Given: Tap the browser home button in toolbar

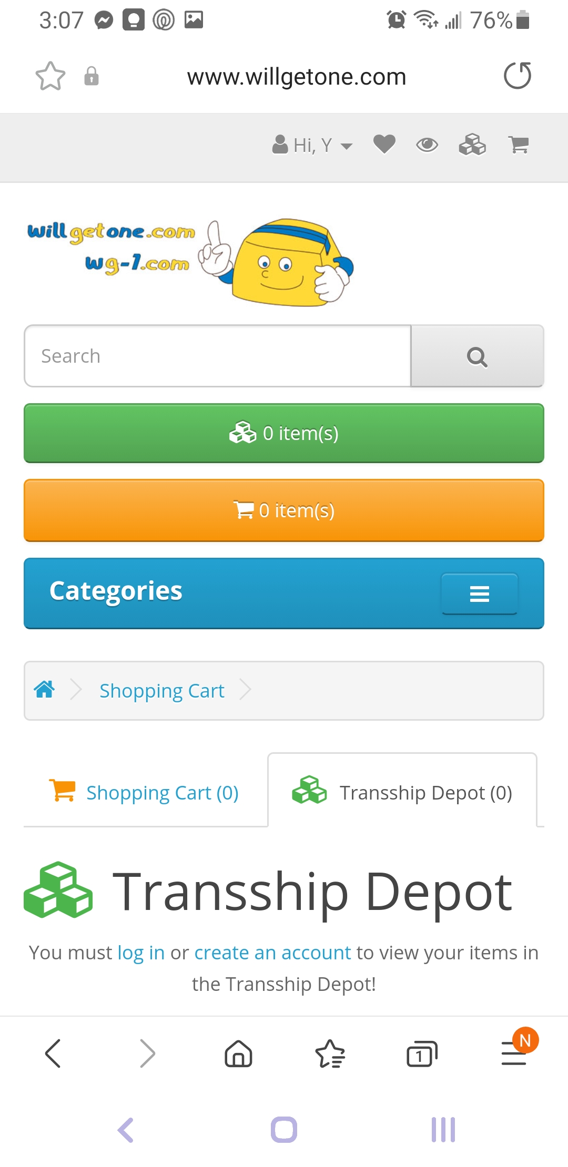Looking at the screenshot, I should pos(239,1053).
